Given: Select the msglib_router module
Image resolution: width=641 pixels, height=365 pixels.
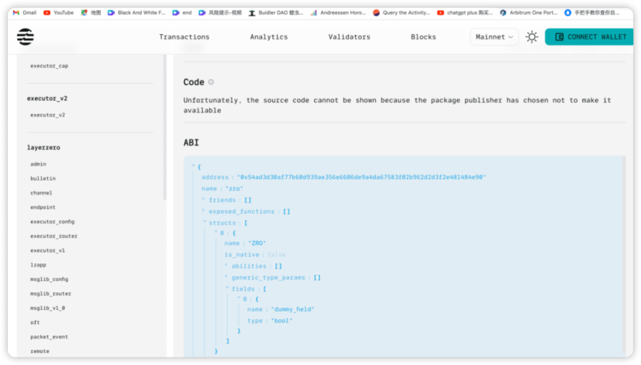Looking at the screenshot, I should (51, 294).
